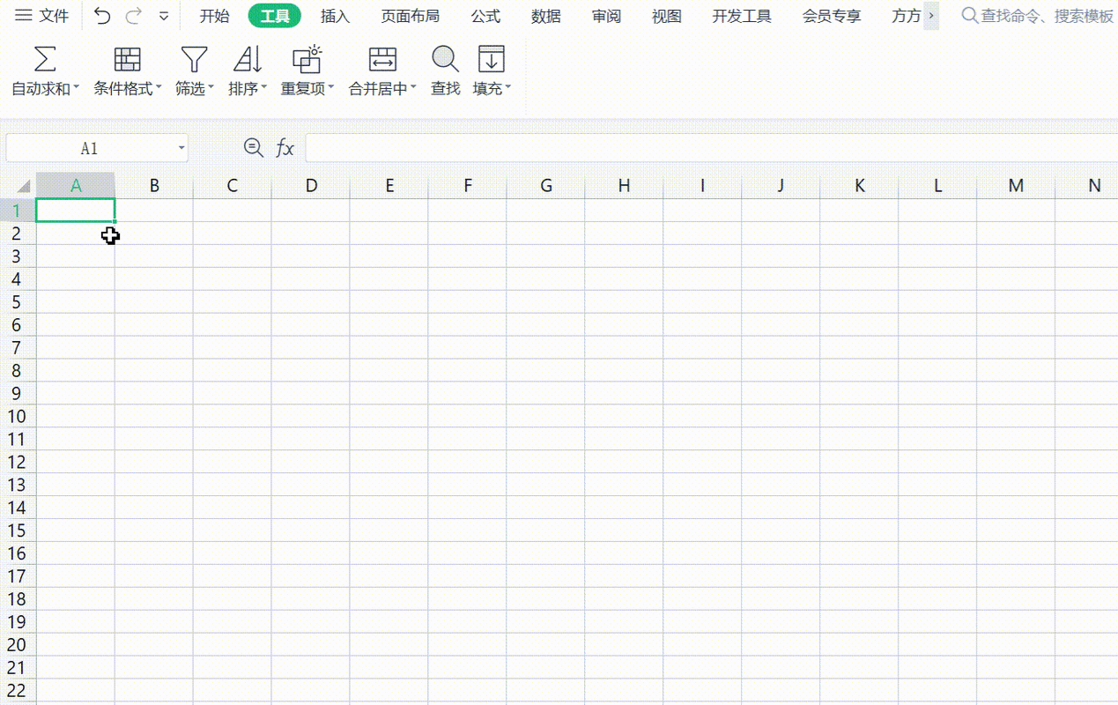Click the Undo arrow icon
Screen dimensions: 1118x705
pyautogui.click(x=102, y=15)
